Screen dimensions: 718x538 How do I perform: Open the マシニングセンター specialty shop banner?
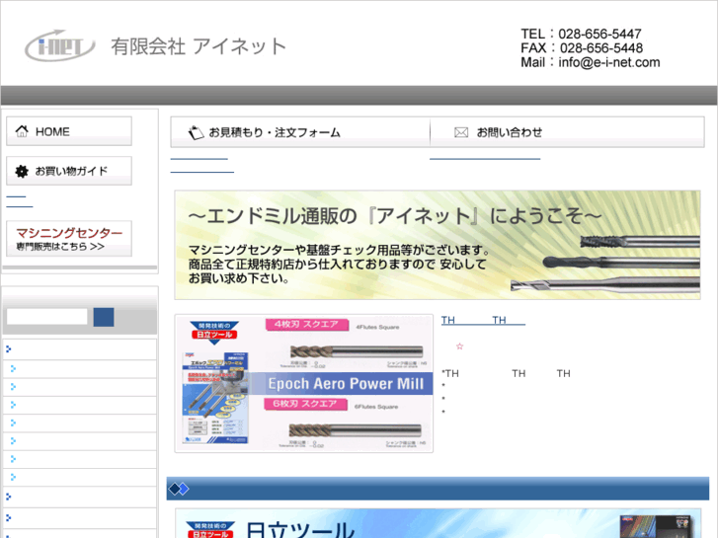tap(69, 239)
